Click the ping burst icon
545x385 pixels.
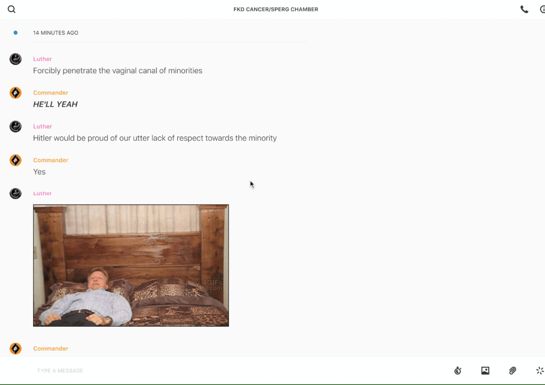pyautogui.click(x=540, y=370)
